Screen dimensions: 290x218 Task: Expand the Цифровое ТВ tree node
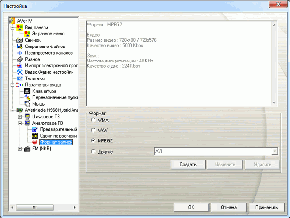20,117
